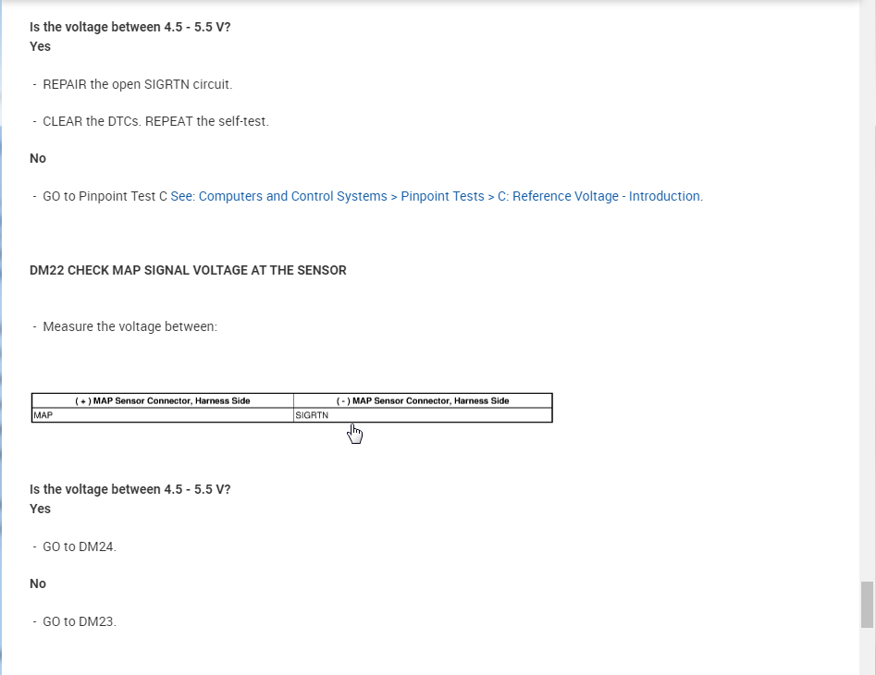The height and width of the screenshot is (675, 876).
Task: Click 'Yes' above the GO to DM24 step
Action: click(x=40, y=509)
